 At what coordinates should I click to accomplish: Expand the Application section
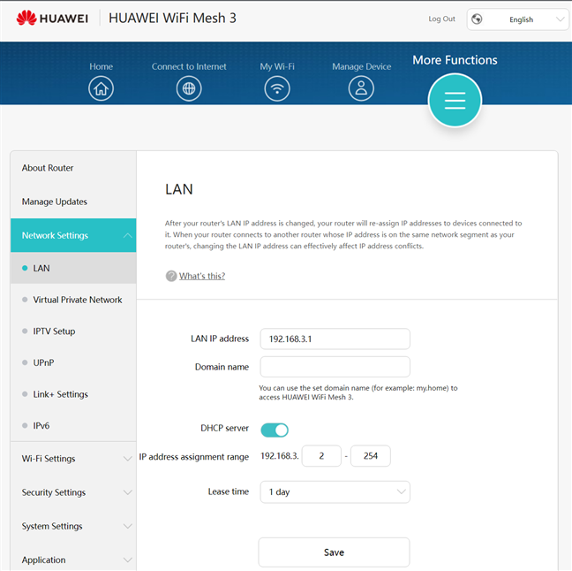tap(73, 560)
